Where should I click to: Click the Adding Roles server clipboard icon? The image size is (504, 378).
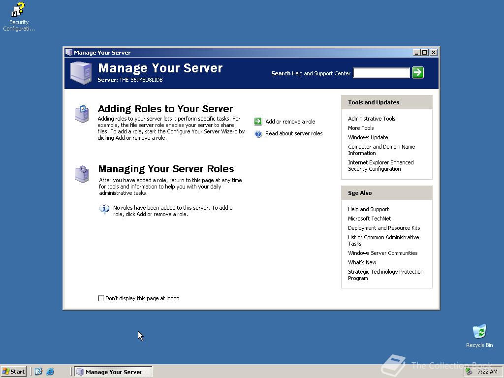click(x=82, y=114)
